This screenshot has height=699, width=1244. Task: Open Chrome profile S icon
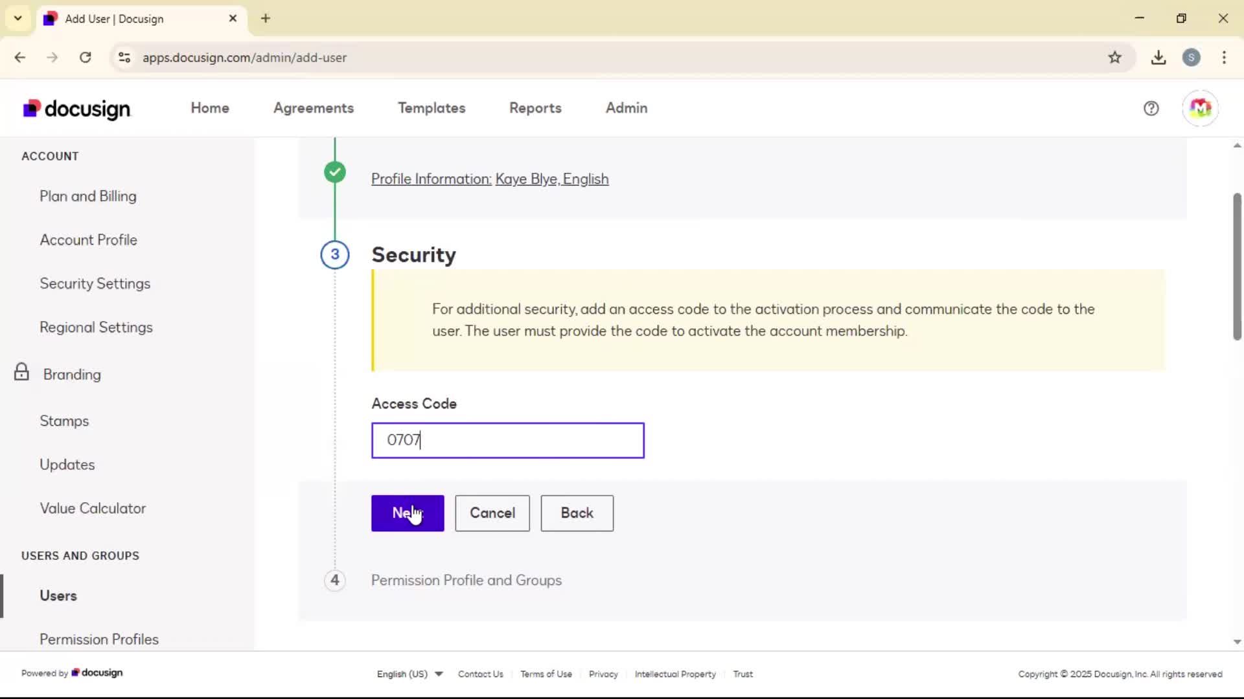(x=1191, y=58)
